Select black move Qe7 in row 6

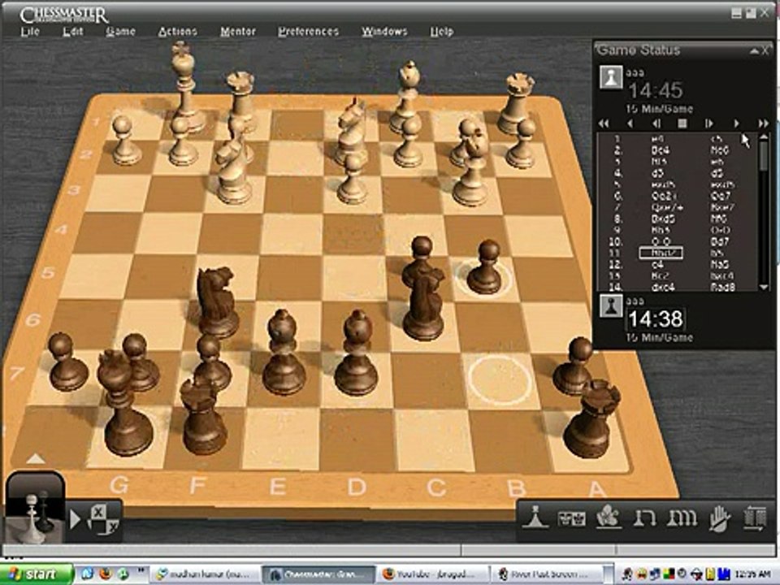(721, 196)
